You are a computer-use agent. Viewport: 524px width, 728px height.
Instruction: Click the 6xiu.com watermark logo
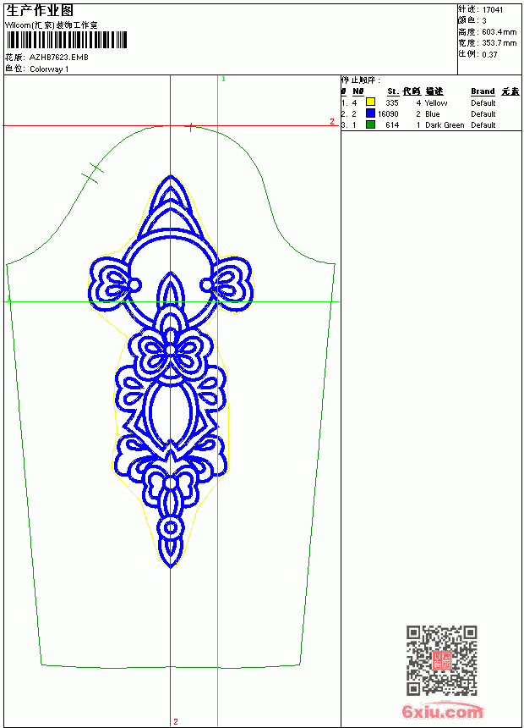pyautogui.click(x=442, y=711)
